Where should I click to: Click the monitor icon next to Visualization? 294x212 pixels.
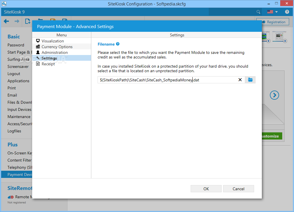[x=38, y=41]
